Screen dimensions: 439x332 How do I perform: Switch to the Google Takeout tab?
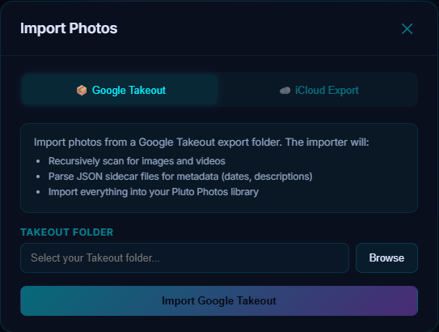(x=120, y=90)
